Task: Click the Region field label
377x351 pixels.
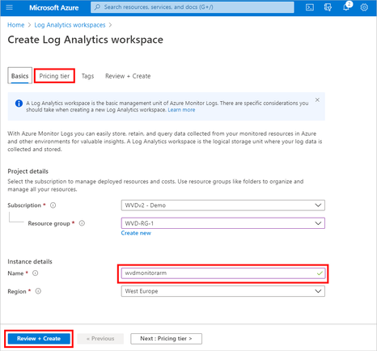Action: click(x=17, y=291)
